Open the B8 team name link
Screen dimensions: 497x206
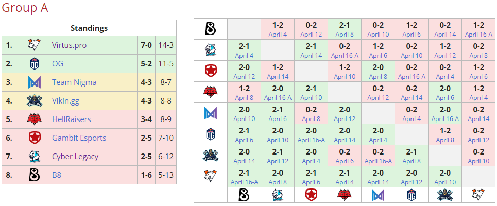(57, 175)
